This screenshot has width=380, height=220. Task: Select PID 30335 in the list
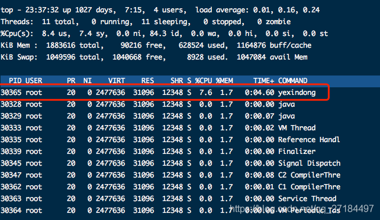click(x=11, y=140)
